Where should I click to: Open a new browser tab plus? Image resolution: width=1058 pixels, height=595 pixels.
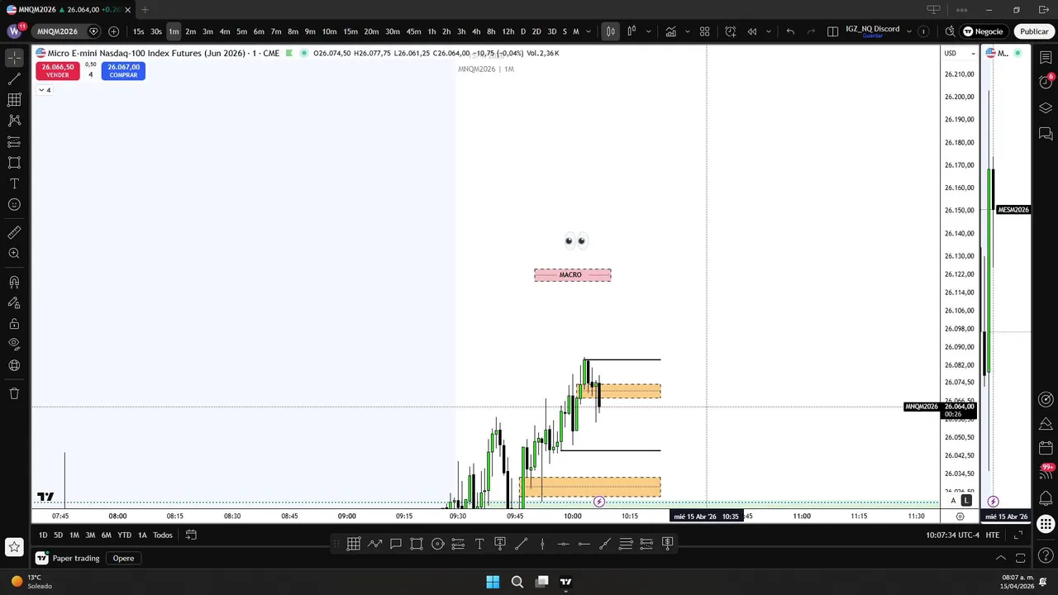click(x=145, y=10)
